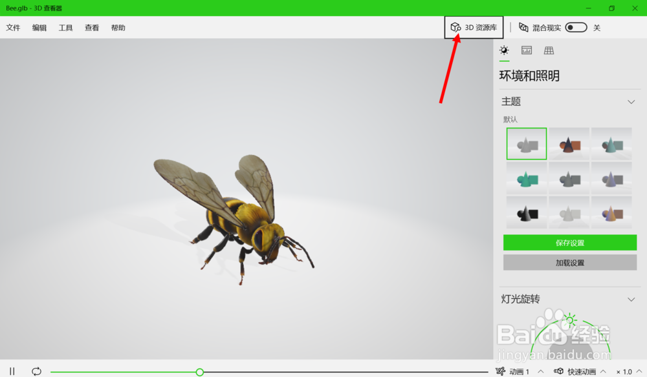Image resolution: width=647 pixels, height=377 pixels.
Task: Click the mixed reality cube icon
Action: coord(523,27)
